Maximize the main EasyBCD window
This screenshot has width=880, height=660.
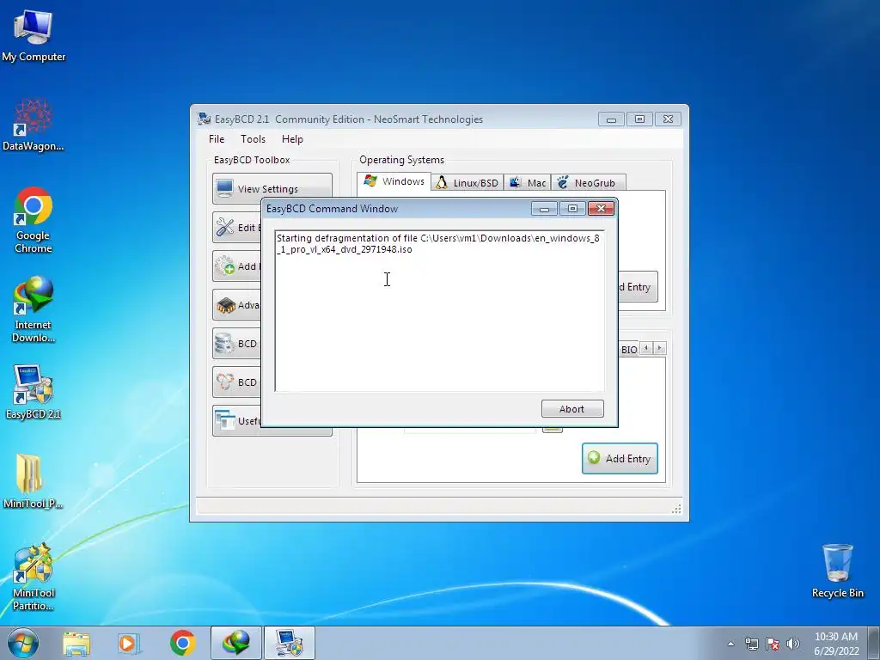point(639,119)
